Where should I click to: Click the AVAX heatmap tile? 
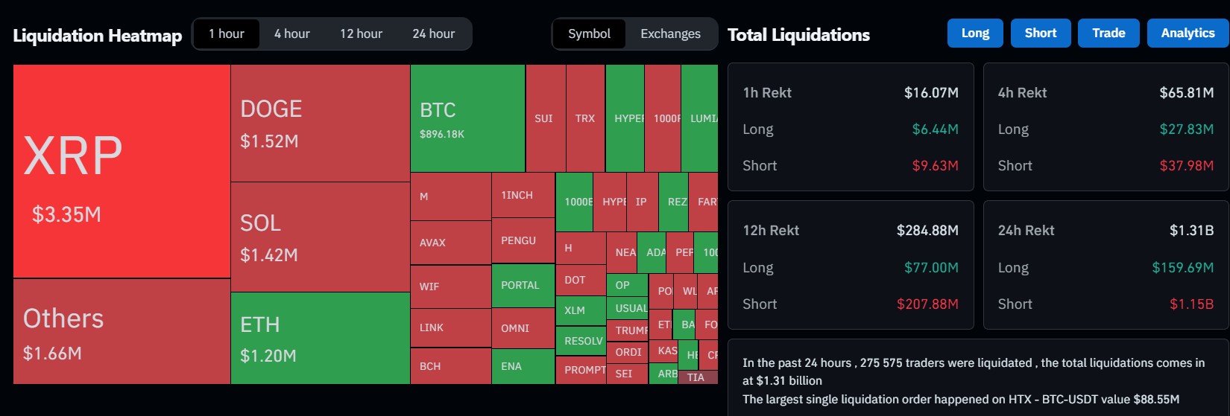450,243
